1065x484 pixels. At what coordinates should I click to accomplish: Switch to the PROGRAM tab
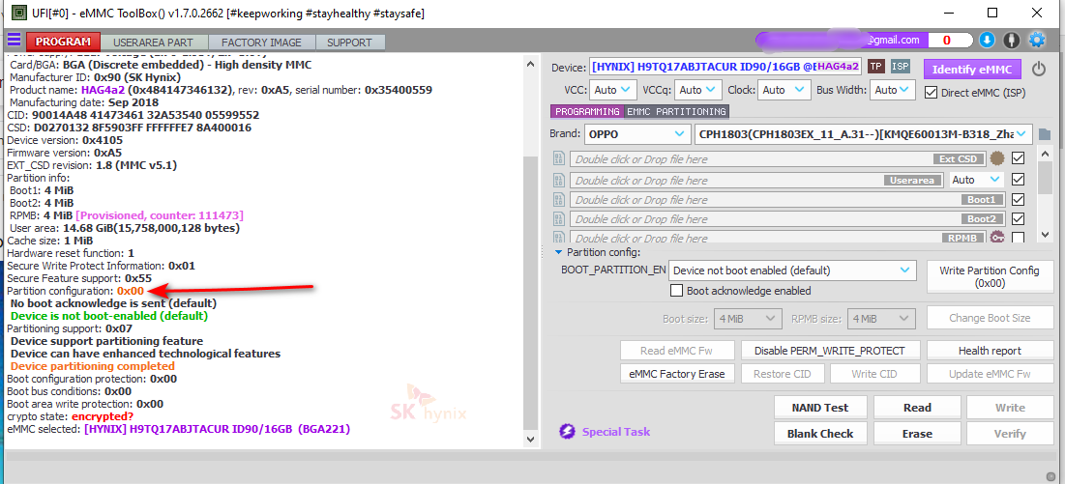[63, 43]
